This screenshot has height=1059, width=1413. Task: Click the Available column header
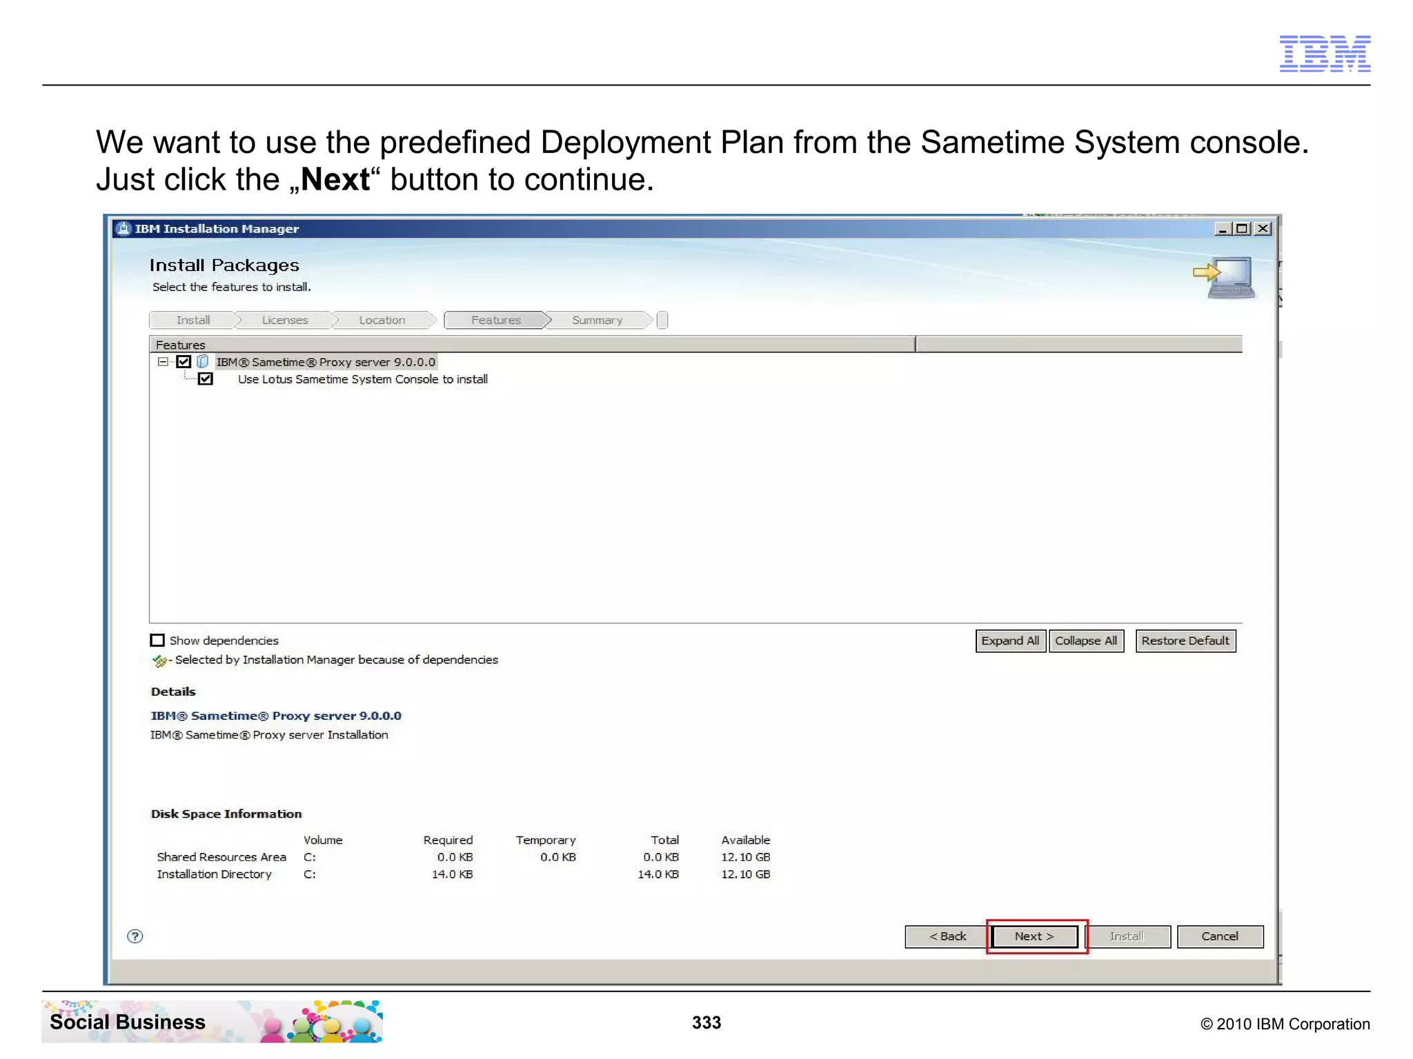[746, 840]
